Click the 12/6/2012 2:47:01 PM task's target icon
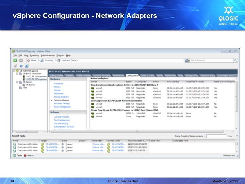The image size is (245, 184). click(x=42, y=144)
